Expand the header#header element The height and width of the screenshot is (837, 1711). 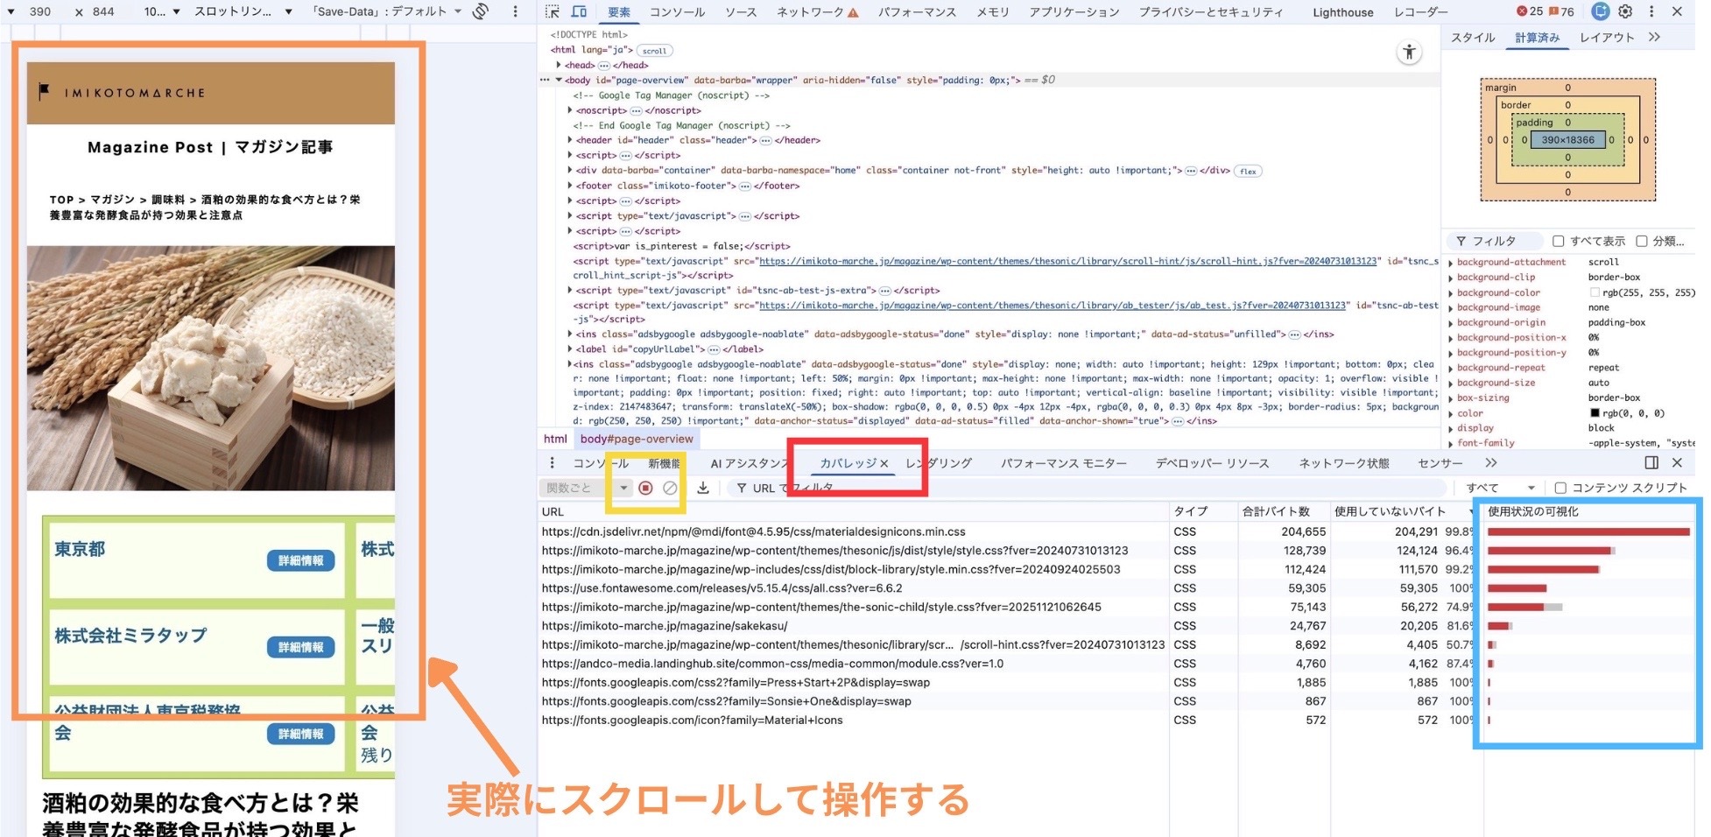570,140
